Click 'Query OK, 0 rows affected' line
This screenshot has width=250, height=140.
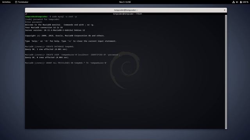tap(47, 58)
